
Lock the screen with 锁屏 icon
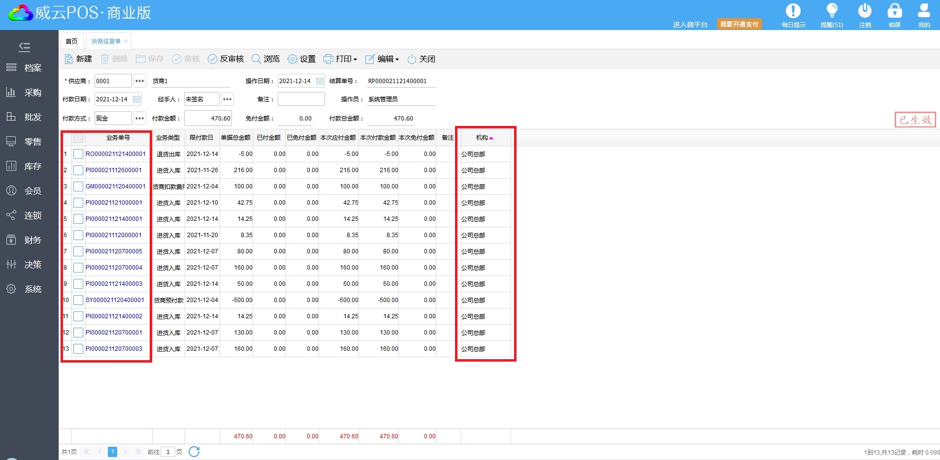click(x=894, y=11)
